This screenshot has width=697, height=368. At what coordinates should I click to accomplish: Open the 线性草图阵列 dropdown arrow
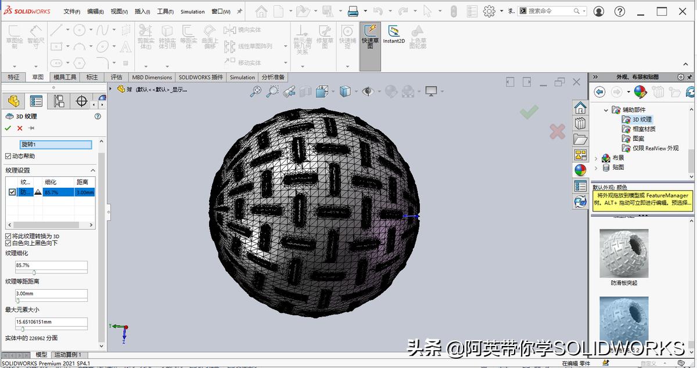tap(285, 45)
